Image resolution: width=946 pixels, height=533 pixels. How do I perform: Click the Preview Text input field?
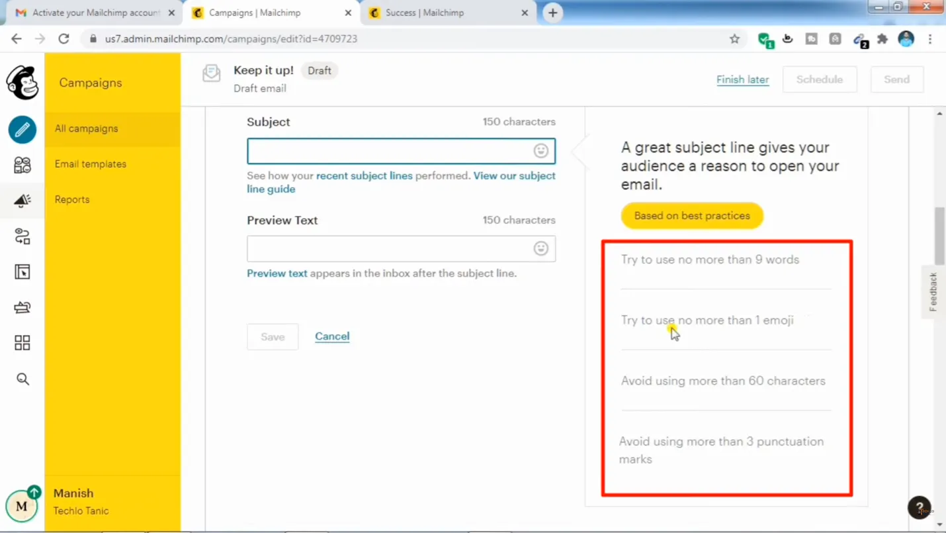coord(390,248)
